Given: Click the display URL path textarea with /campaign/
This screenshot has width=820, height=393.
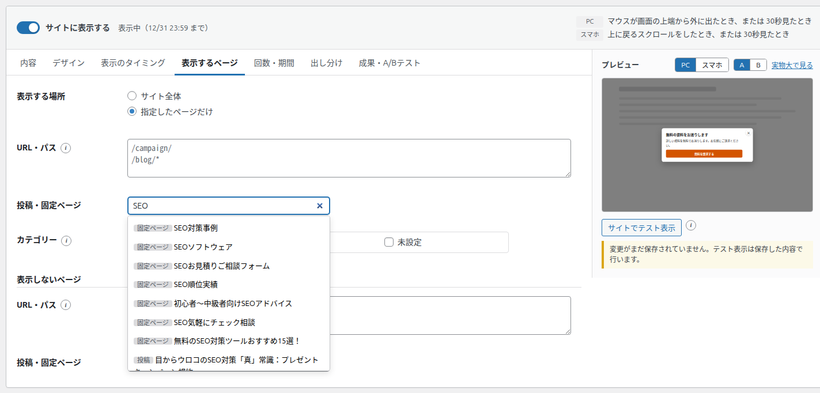Looking at the screenshot, I should tap(349, 158).
